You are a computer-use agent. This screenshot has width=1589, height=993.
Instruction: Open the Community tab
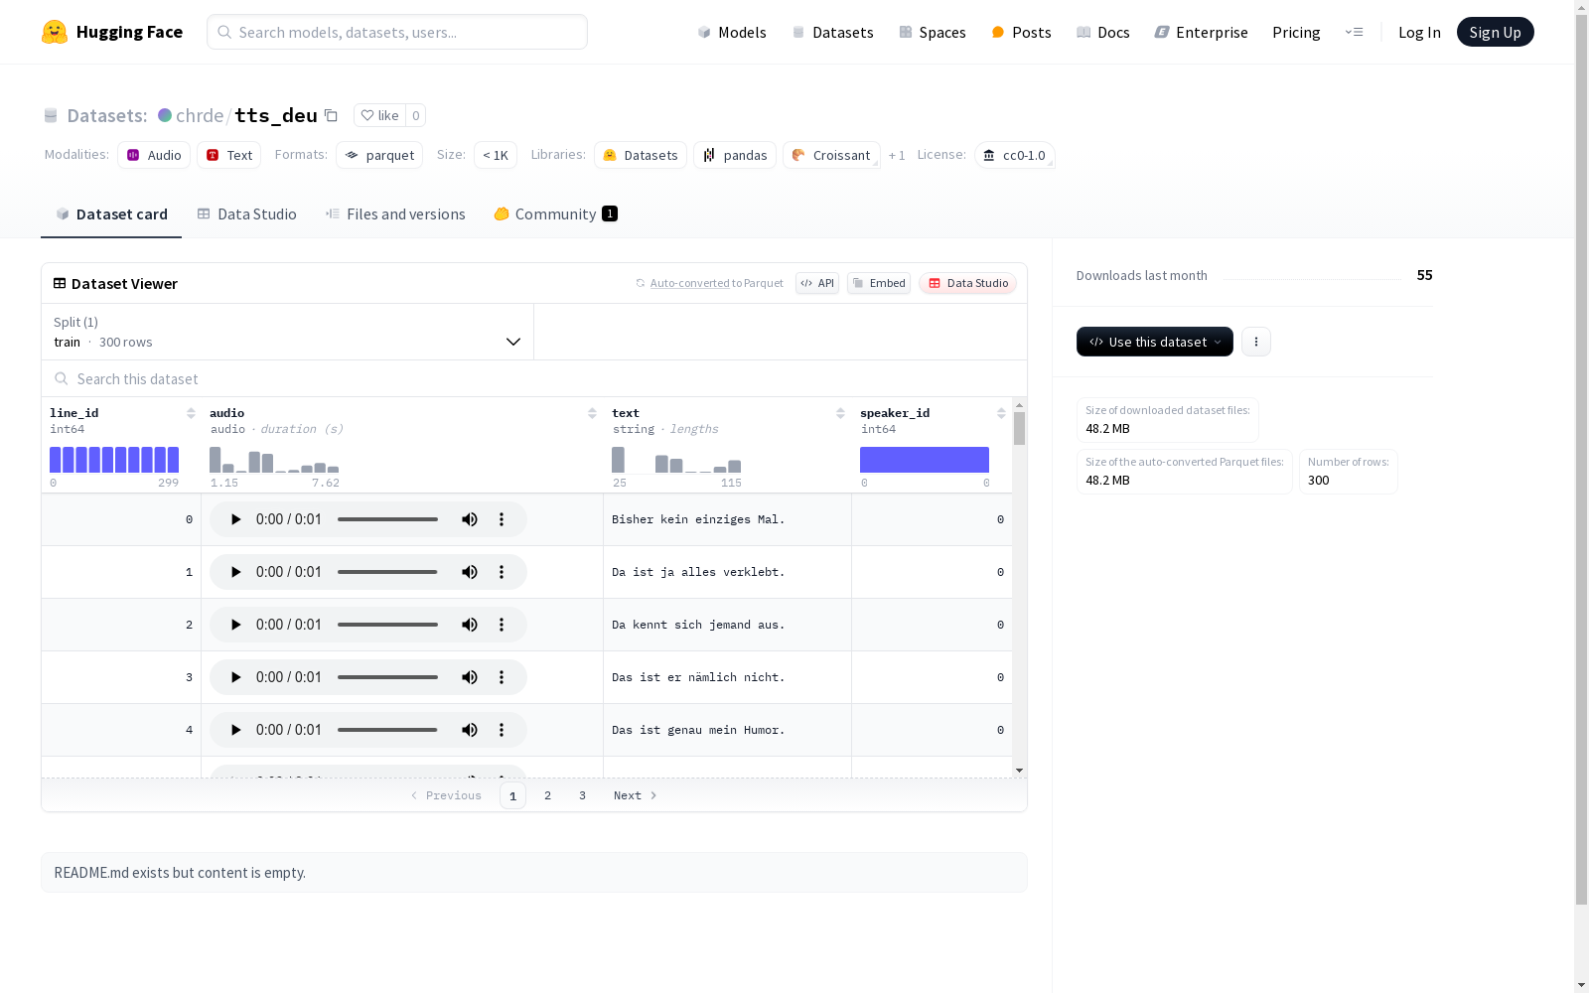556,214
